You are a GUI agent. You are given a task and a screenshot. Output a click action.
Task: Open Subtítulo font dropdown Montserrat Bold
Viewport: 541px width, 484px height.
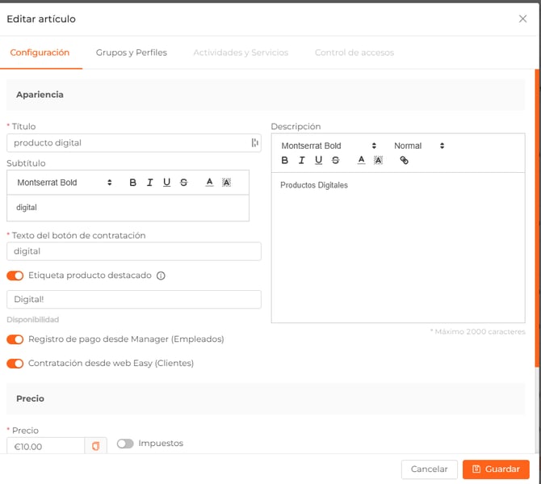[x=65, y=183]
